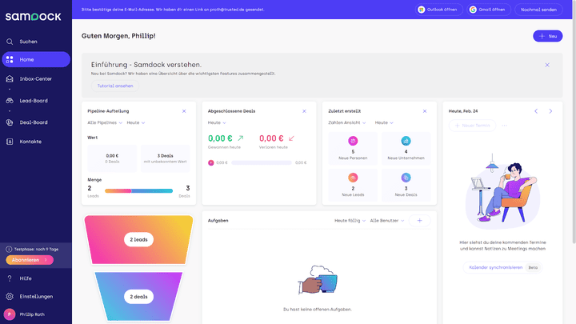Click the Neue Leads icon
576x324 pixels.
[x=353, y=178]
